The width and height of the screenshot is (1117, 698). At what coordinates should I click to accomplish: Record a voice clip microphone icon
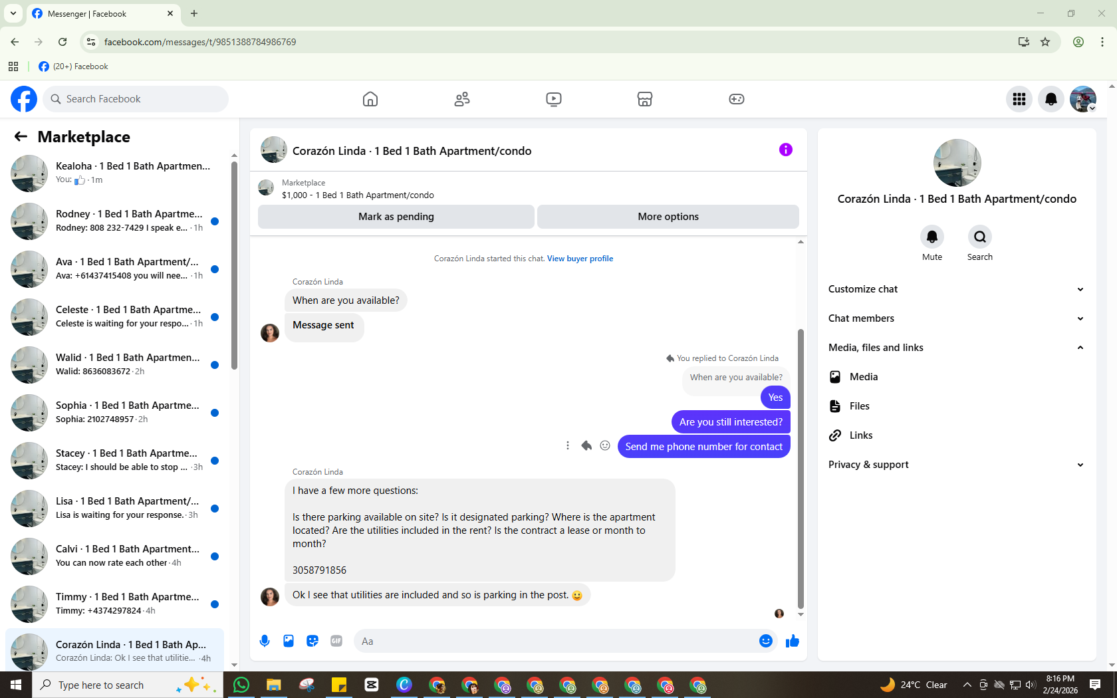[265, 641]
